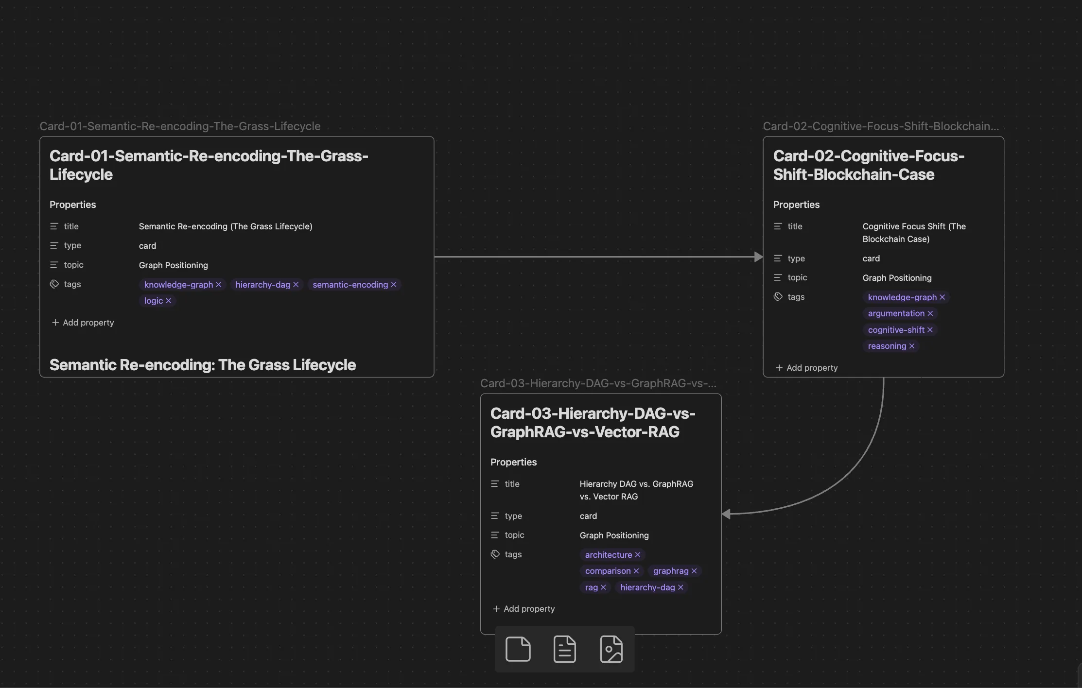Click Add property in Card-02
The image size is (1082, 688).
806,368
